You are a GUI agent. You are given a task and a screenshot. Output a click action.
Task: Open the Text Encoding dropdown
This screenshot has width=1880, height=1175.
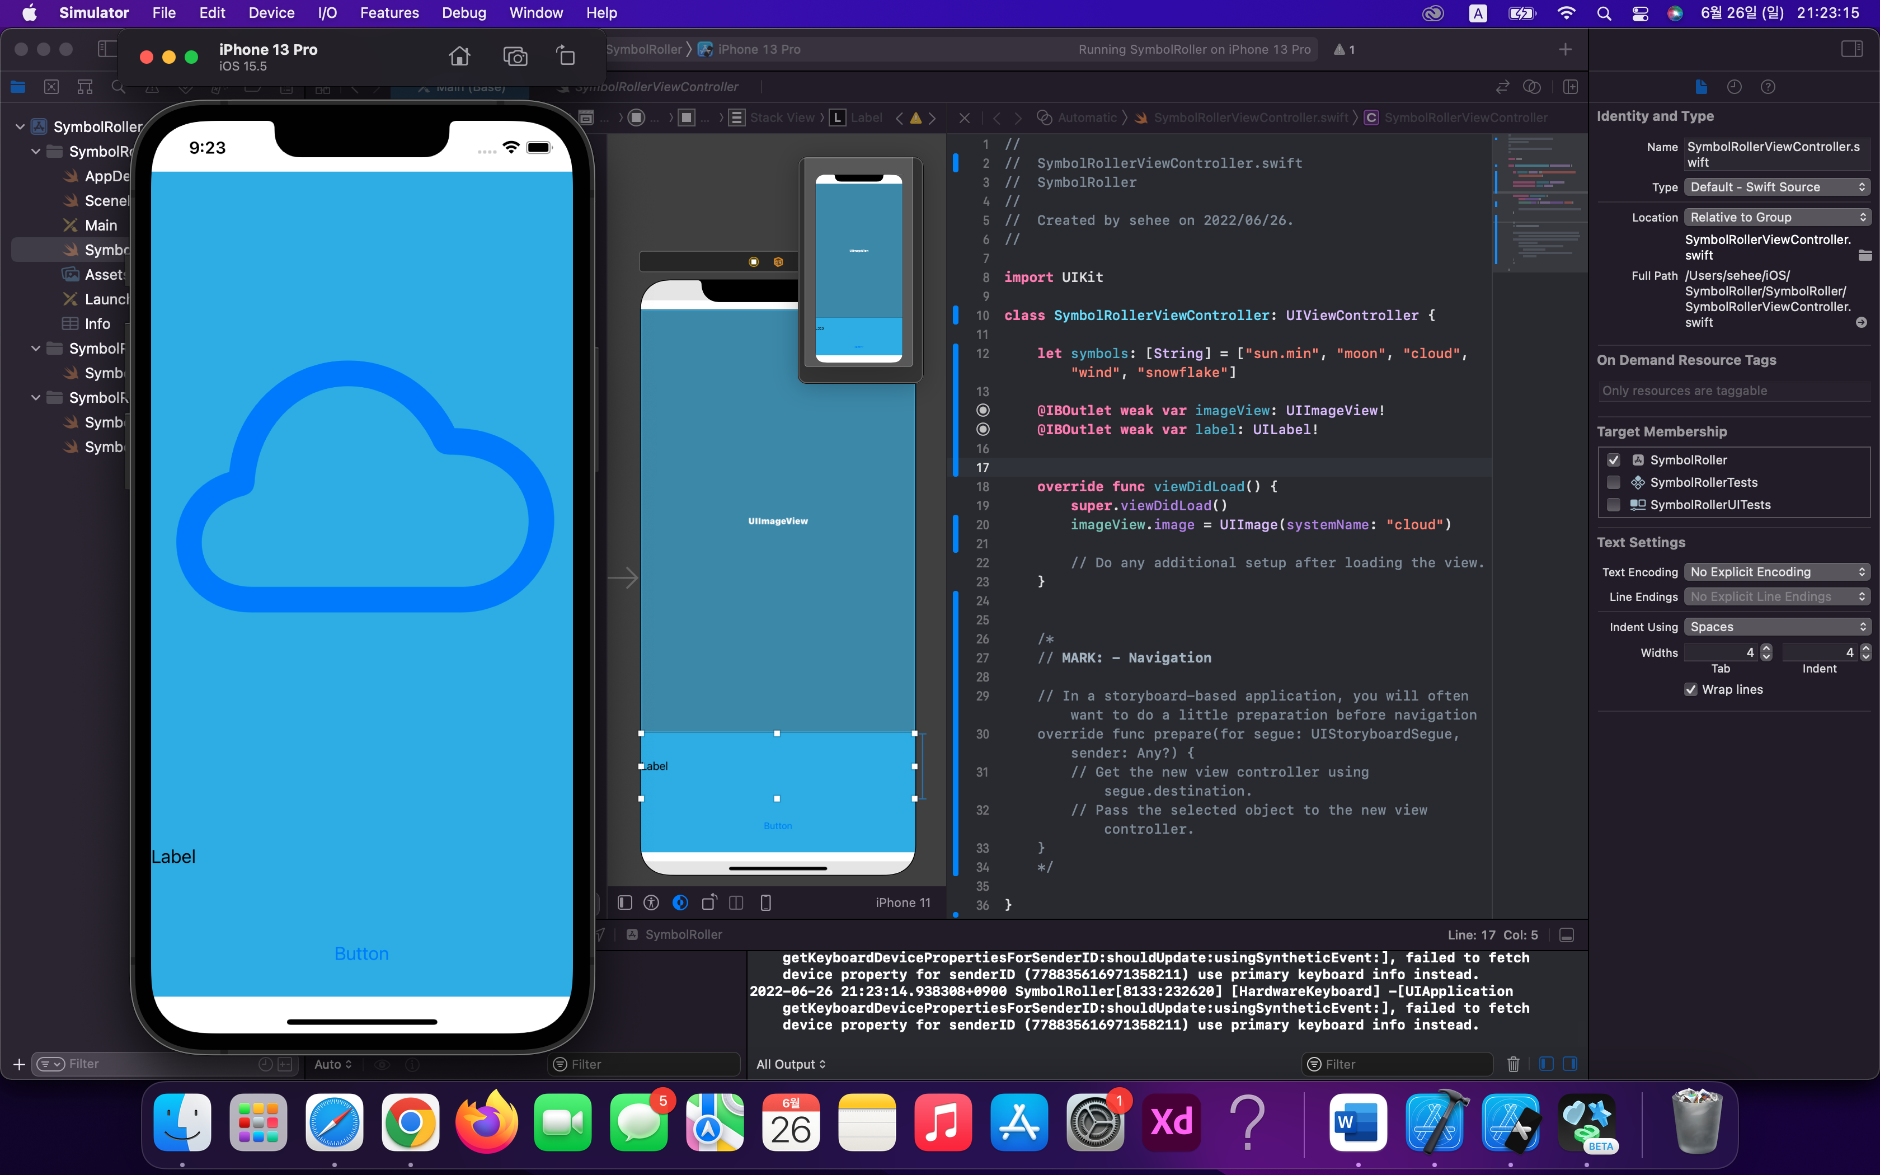pos(1776,572)
